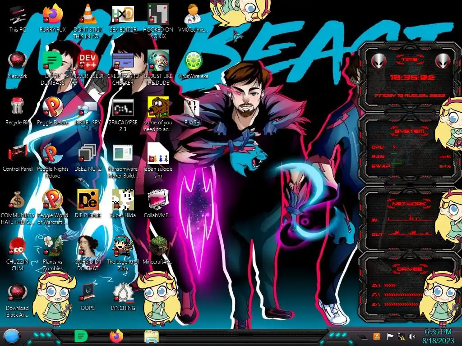This screenshot has width=462, height=346.
Task: Launch VirusWire.exe lime icon
Action: [193, 65]
